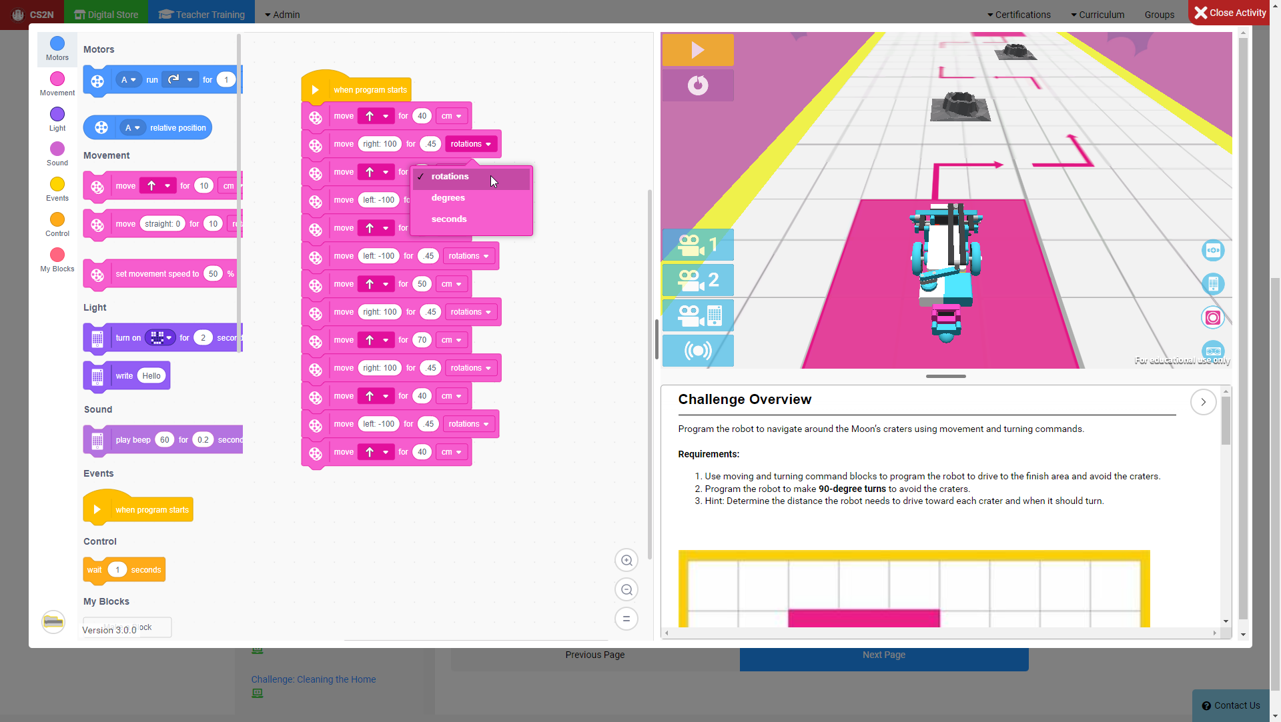Click the hub icon on the write Hello block
Image resolution: width=1281 pixels, height=722 pixels.
[97, 377]
